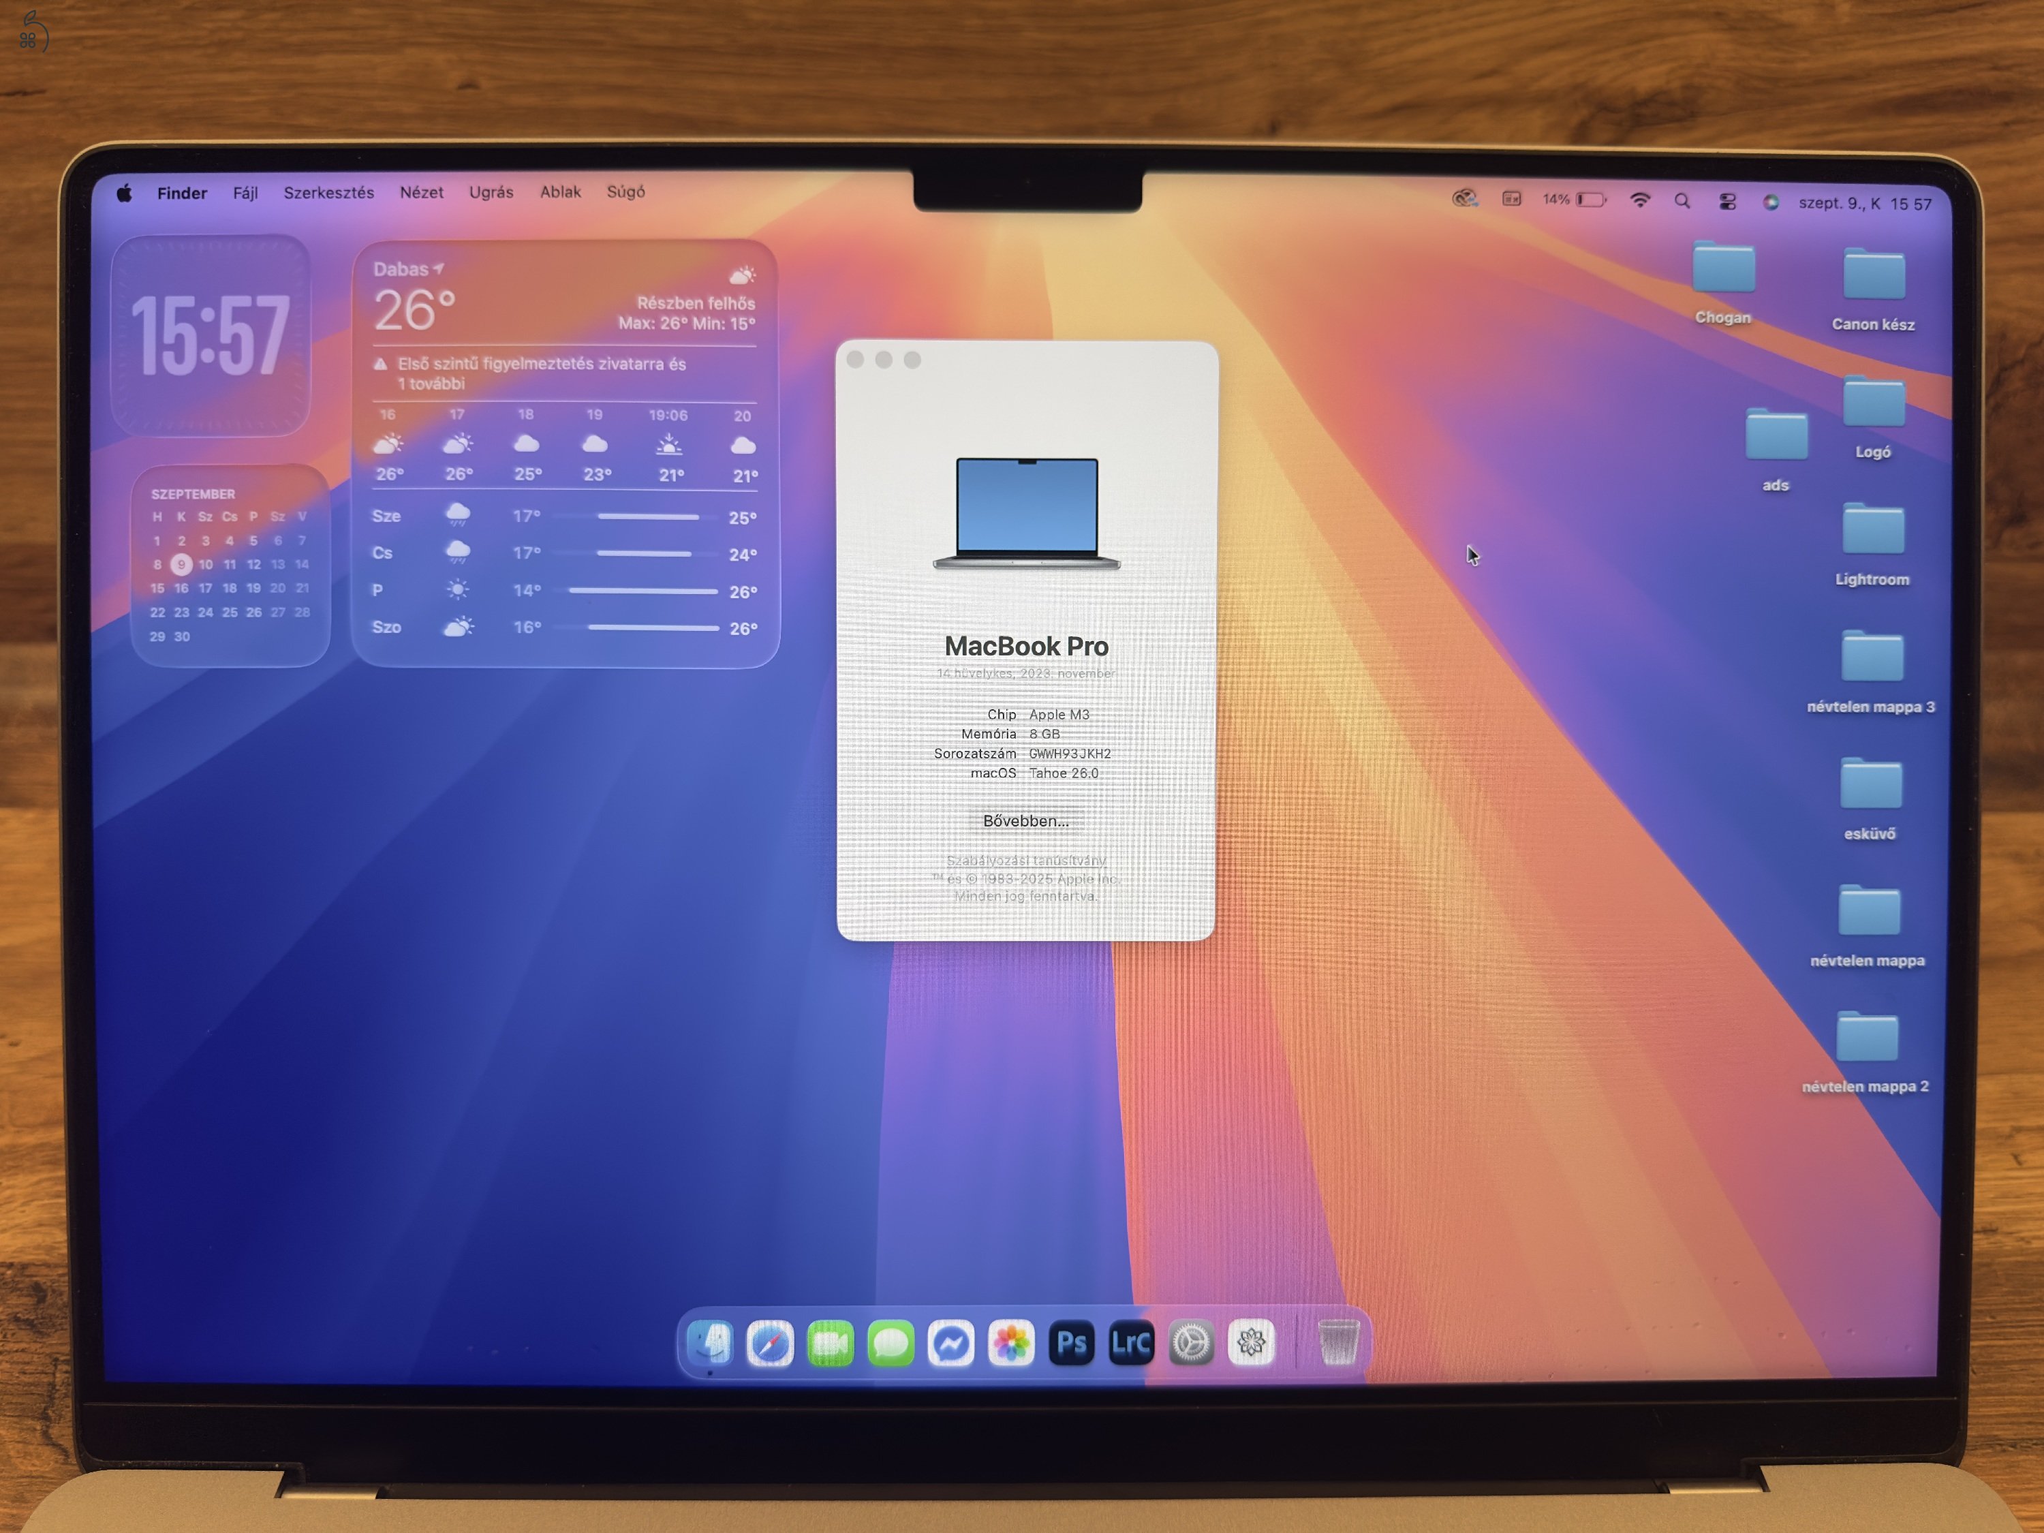The height and width of the screenshot is (1533, 2044).
Task: Click the Siri icon in menu bar
Action: (1771, 202)
